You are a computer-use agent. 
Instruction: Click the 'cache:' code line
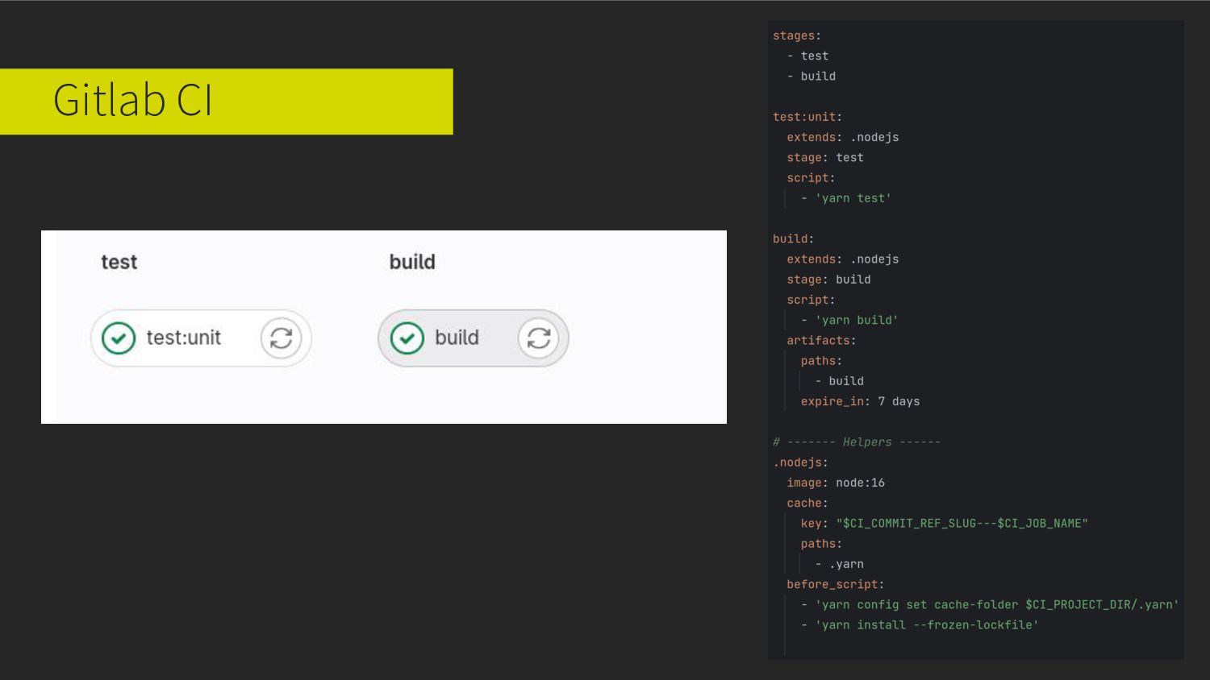tap(807, 503)
